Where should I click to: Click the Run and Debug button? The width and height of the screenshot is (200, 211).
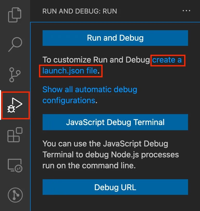(x=115, y=38)
